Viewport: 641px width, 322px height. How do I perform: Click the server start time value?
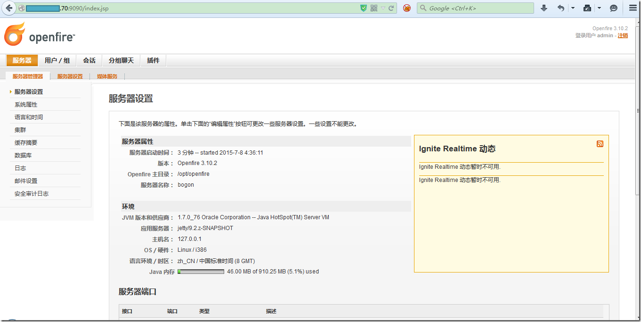pyautogui.click(x=220, y=153)
